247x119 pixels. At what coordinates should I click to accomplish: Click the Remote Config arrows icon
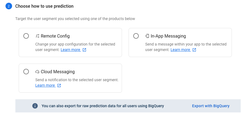(37, 36)
